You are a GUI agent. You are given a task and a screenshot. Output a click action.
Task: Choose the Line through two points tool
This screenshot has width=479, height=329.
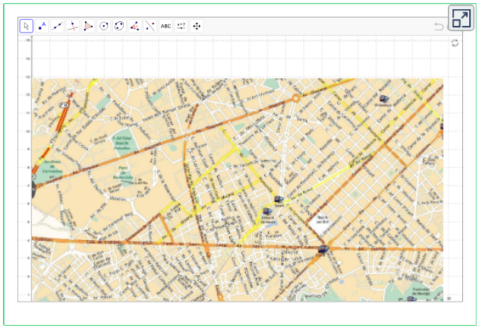(58, 26)
